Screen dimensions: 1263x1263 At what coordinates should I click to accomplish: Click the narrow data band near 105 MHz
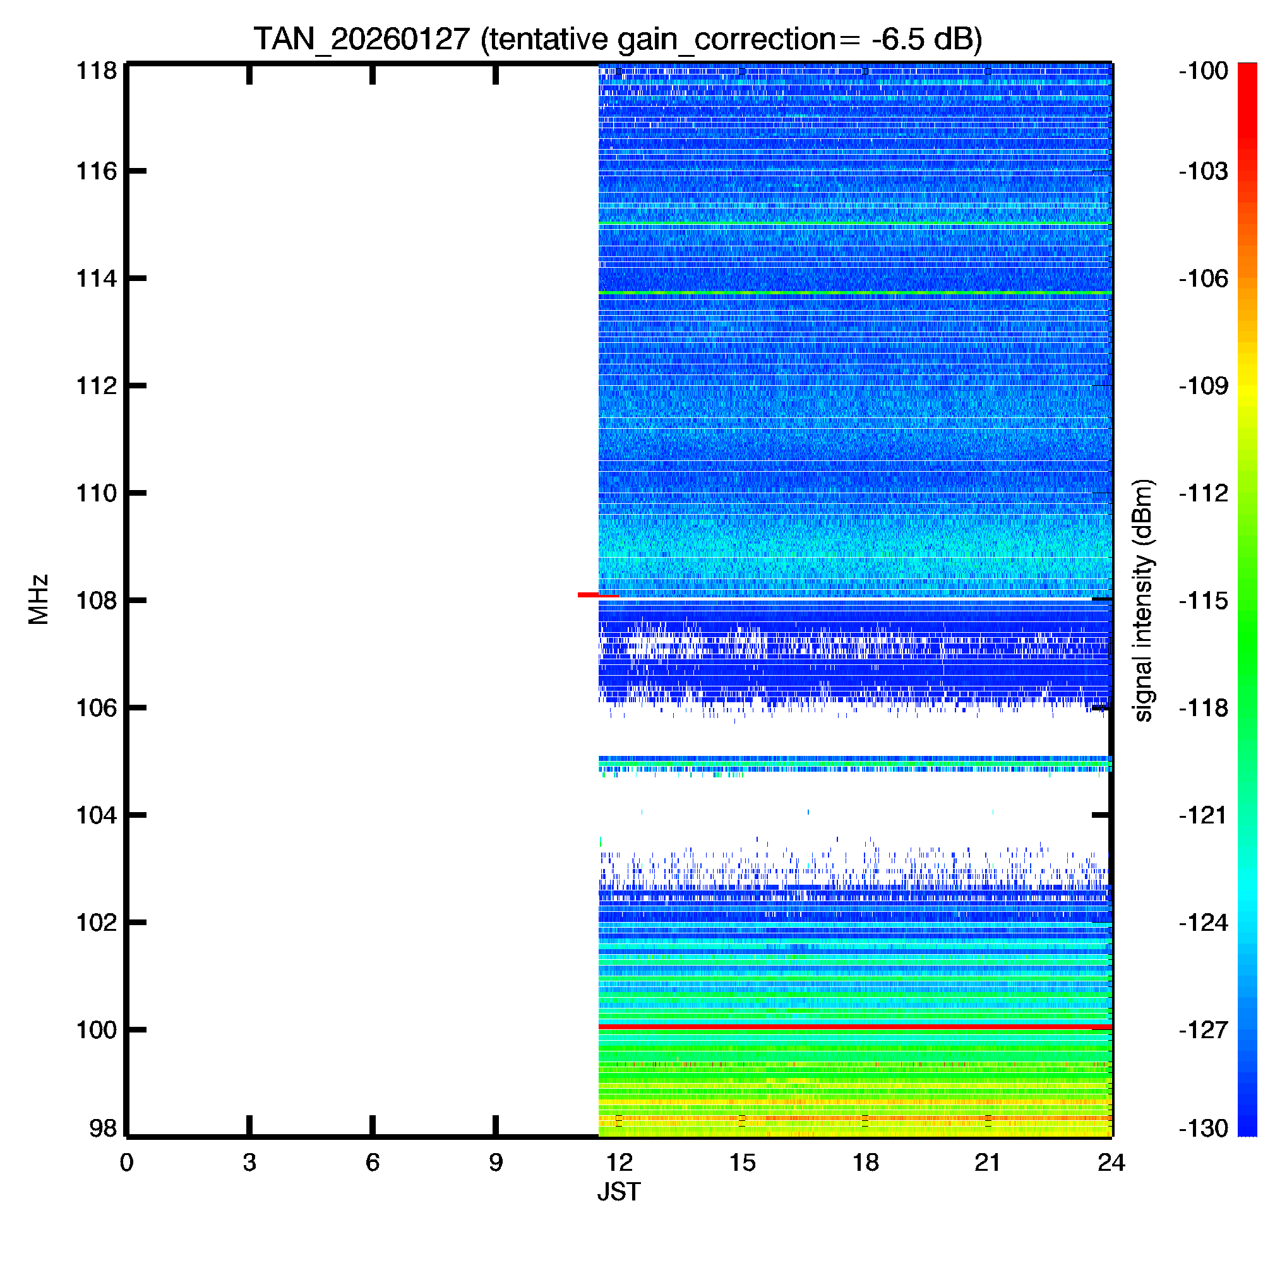[855, 763]
